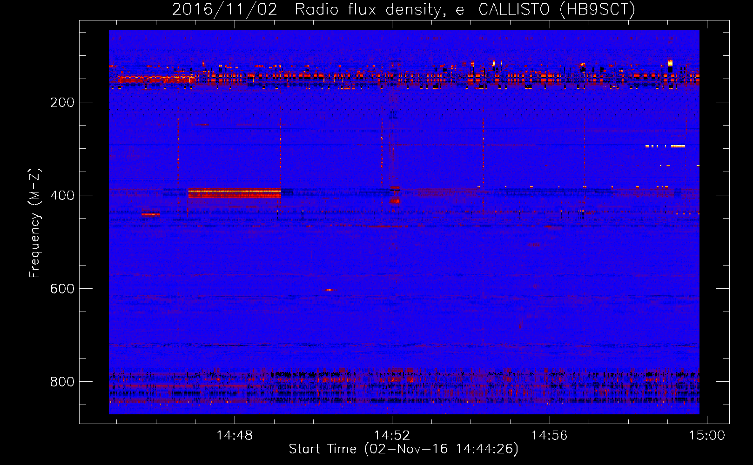Select the 14:56 time tick label
The width and height of the screenshot is (753, 465).
click(x=549, y=436)
